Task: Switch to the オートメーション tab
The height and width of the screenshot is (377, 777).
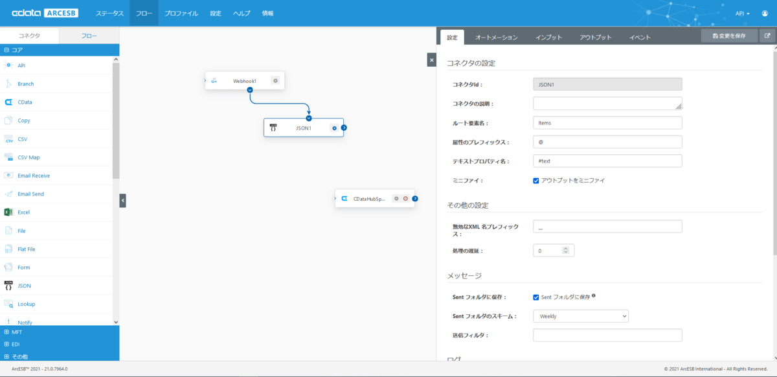Action: [497, 38]
